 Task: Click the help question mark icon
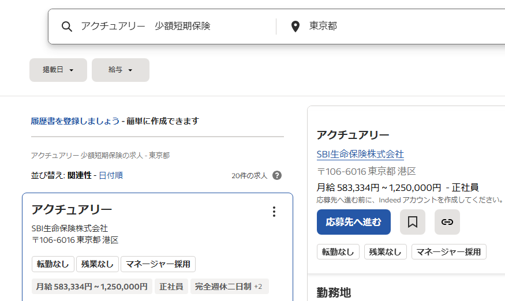277,175
